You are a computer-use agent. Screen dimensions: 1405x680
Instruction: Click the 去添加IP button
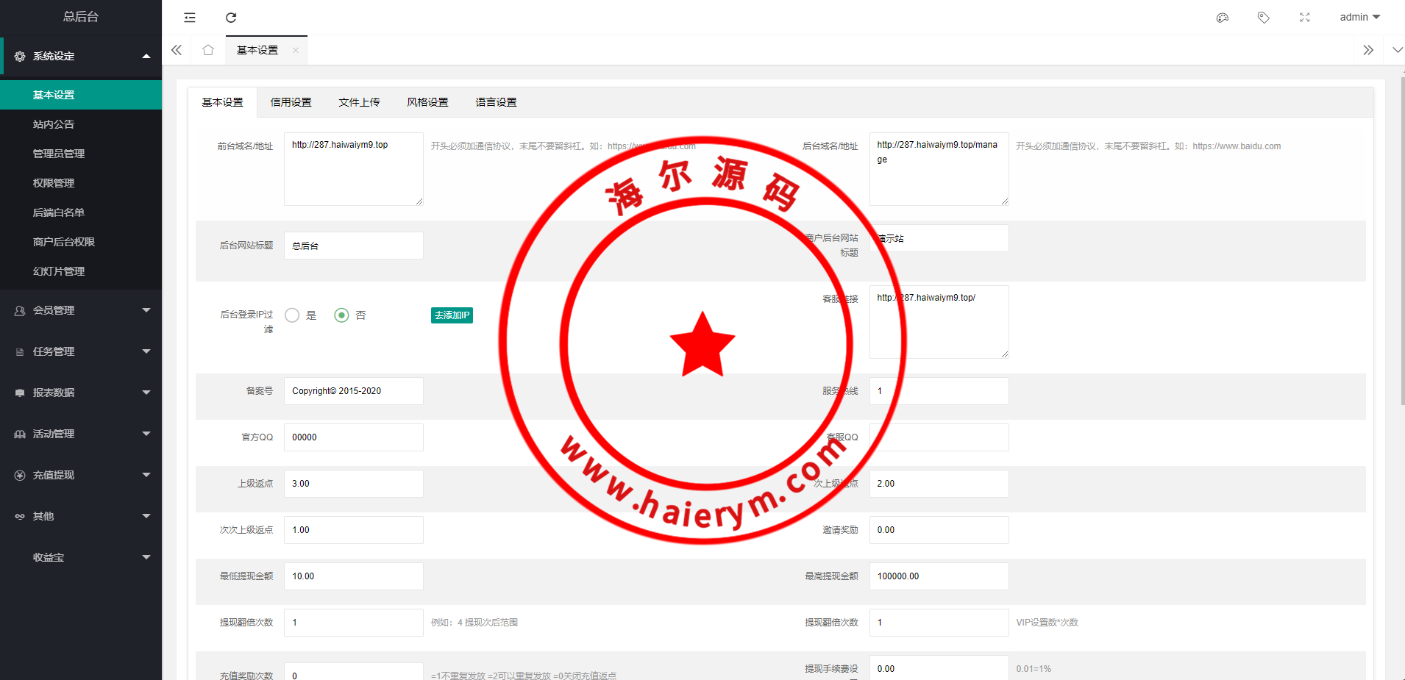point(452,315)
